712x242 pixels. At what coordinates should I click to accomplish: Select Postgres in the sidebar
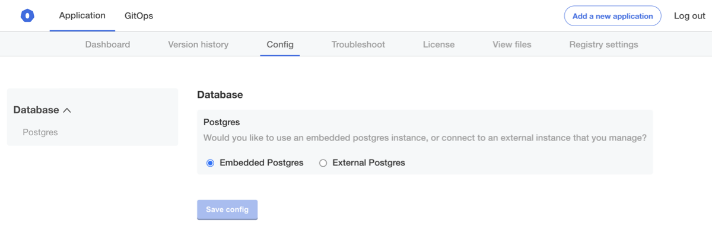[40, 132]
